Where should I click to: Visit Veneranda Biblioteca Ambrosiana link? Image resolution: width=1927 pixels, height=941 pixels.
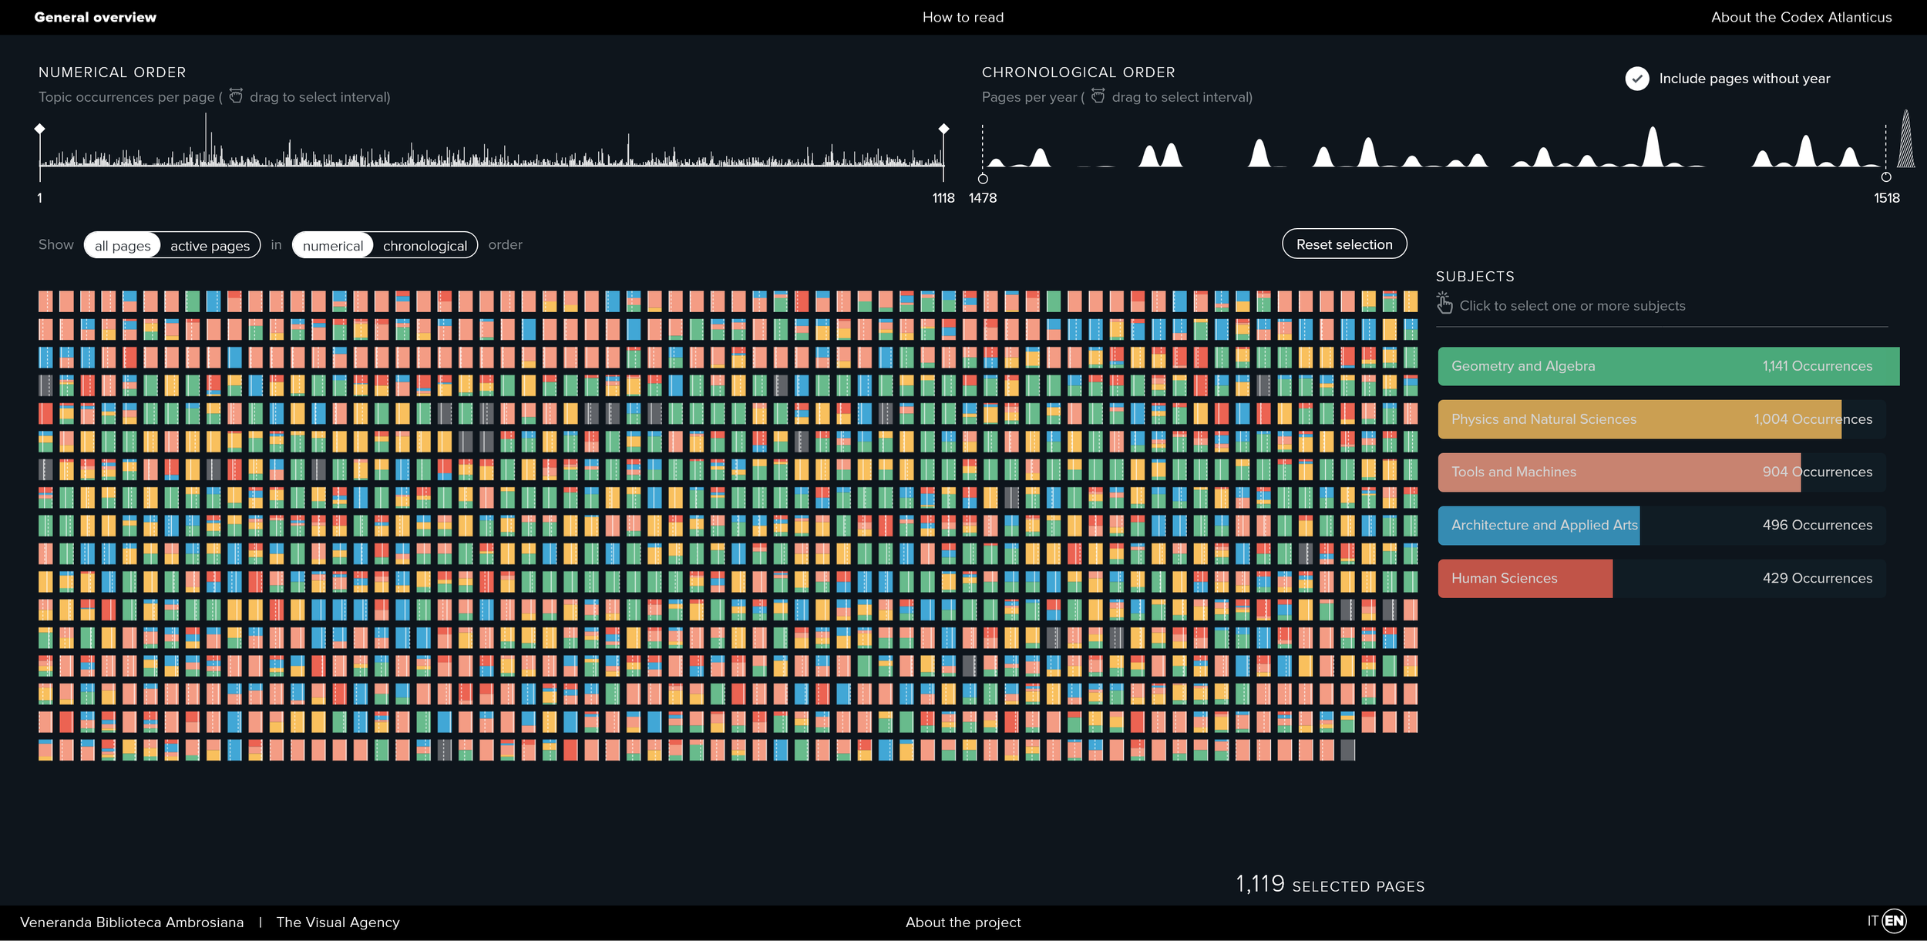[132, 923]
